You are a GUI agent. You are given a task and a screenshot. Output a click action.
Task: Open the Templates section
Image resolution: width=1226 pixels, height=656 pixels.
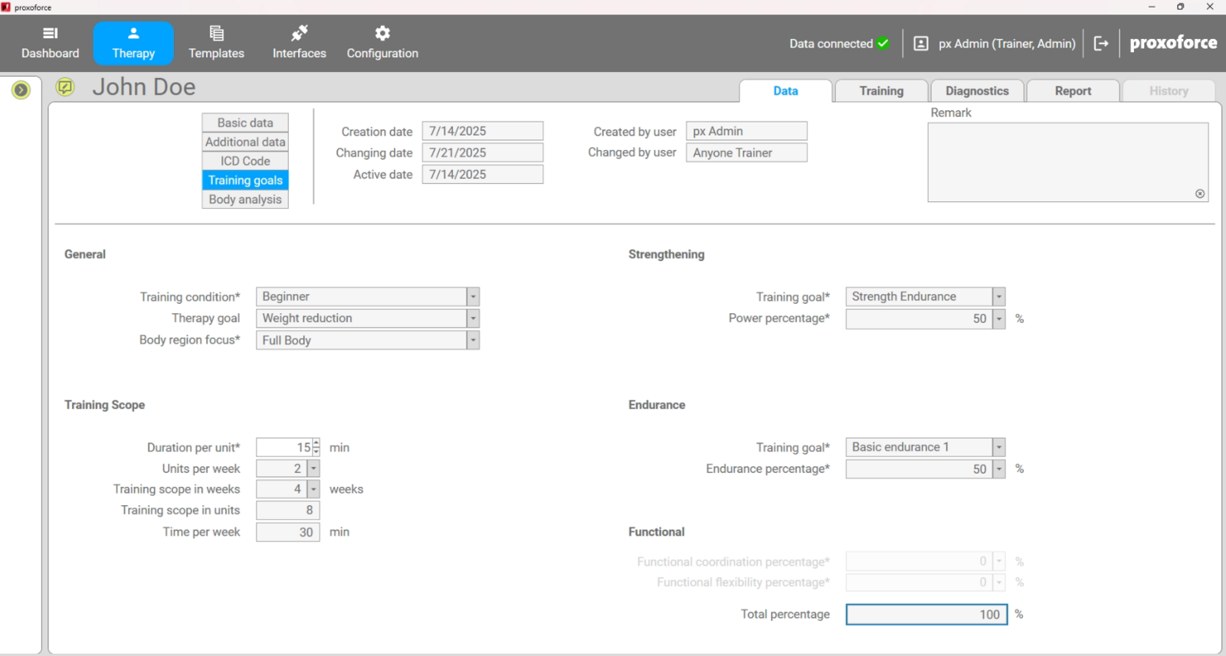tap(216, 43)
